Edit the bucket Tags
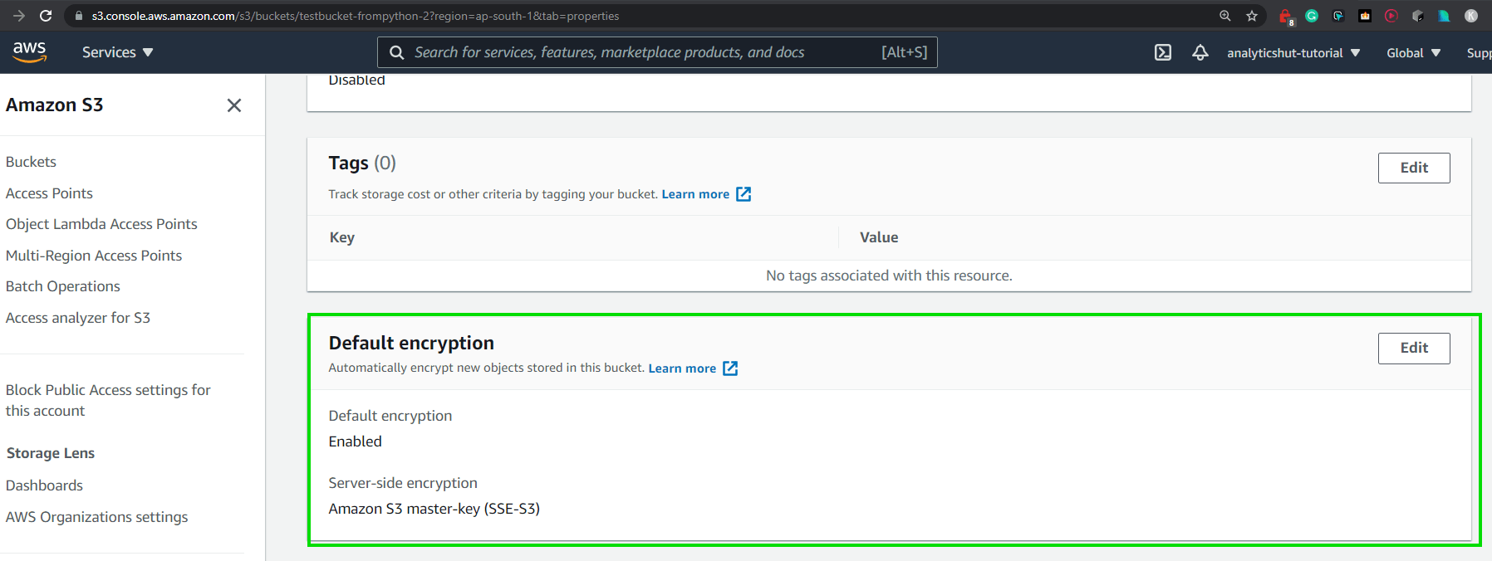This screenshot has width=1492, height=561. pyautogui.click(x=1414, y=168)
